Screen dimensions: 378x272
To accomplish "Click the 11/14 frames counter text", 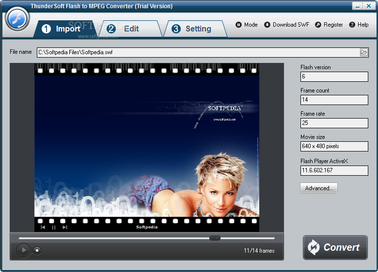I will [x=259, y=251].
